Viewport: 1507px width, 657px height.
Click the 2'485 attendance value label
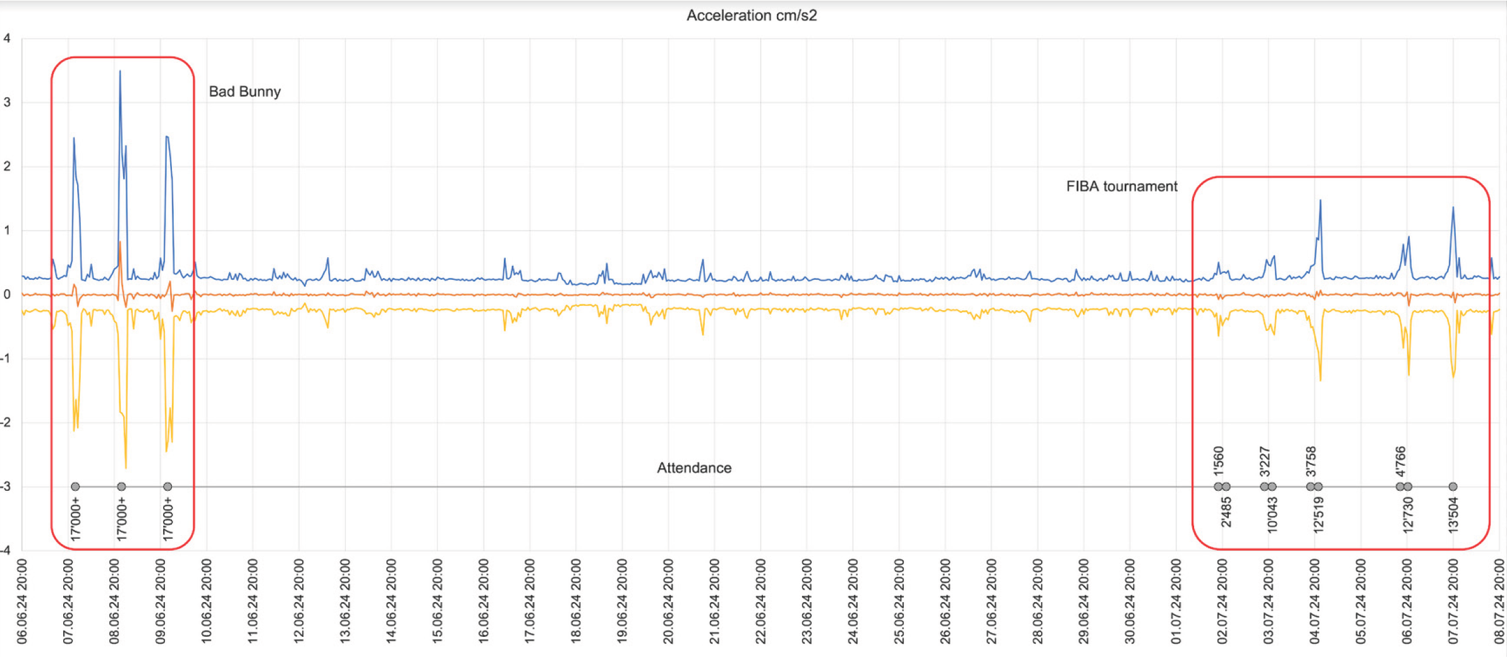[1226, 512]
